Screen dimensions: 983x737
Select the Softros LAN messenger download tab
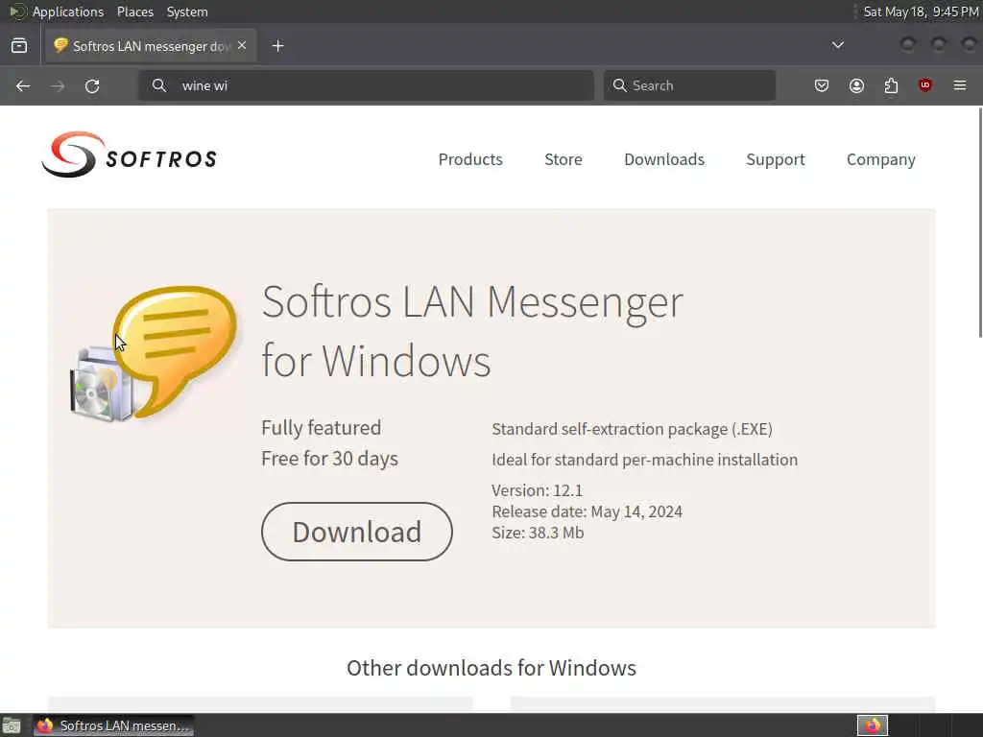(151, 46)
